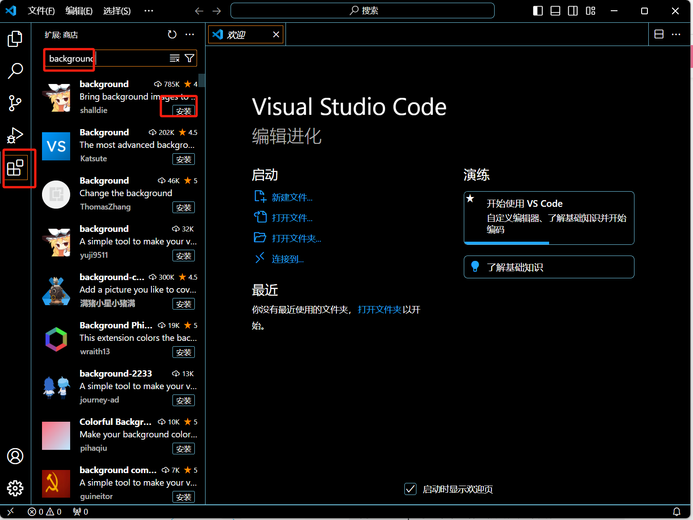Screen dimensions: 693x520
Task: Open Colorful Background gradient thumbnail
Action: pyautogui.click(x=56, y=436)
